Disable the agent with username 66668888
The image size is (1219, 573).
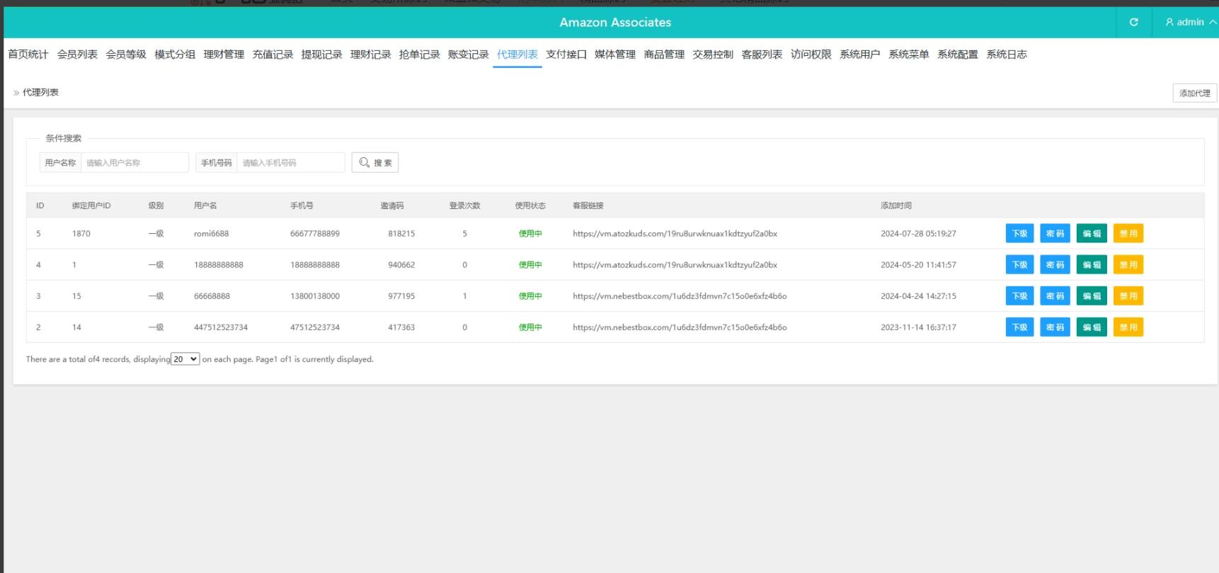pyautogui.click(x=1128, y=296)
